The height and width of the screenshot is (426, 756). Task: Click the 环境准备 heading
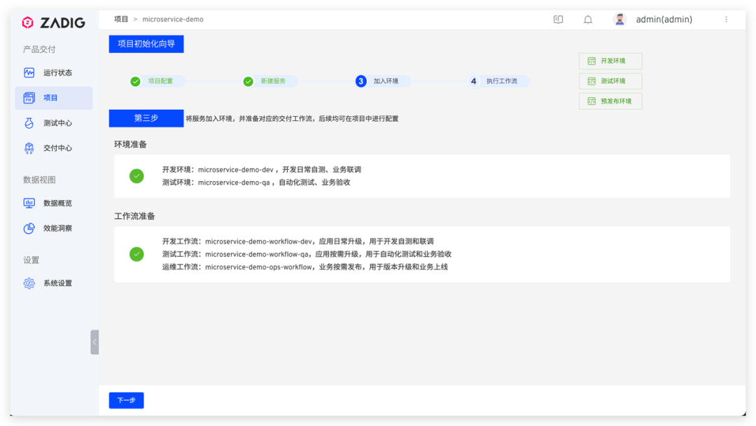[130, 144]
